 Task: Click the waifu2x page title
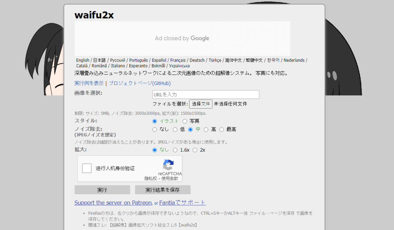click(94, 15)
